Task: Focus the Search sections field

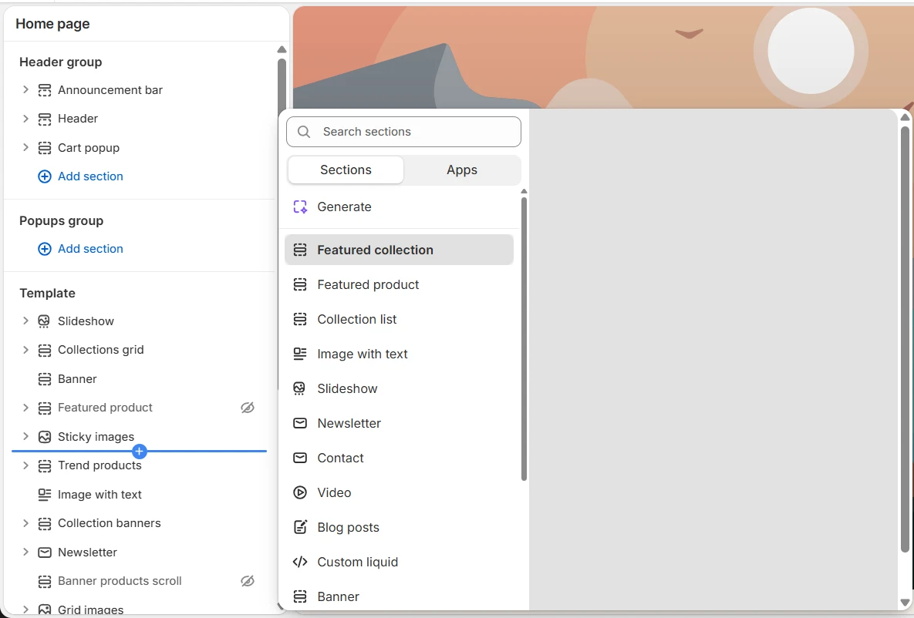Action: [403, 132]
